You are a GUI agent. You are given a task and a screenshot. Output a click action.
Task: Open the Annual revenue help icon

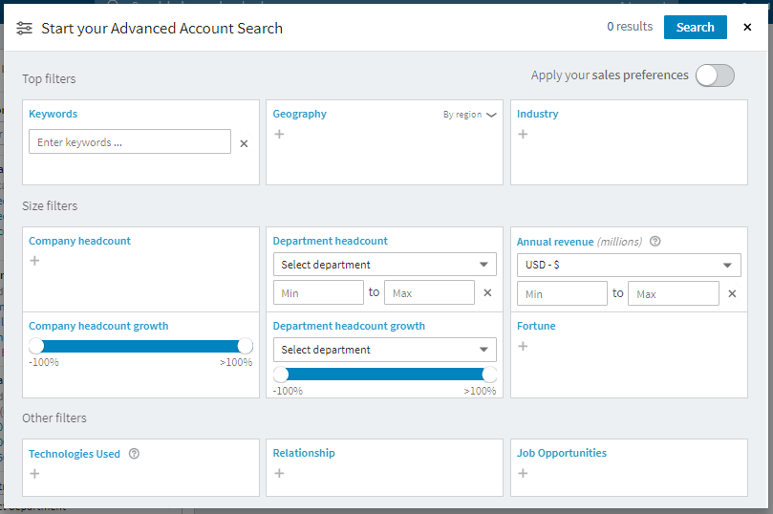655,242
